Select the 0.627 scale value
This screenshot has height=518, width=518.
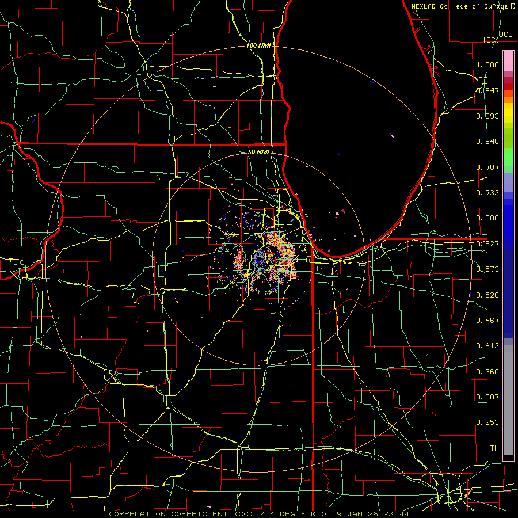tap(487, 244)
